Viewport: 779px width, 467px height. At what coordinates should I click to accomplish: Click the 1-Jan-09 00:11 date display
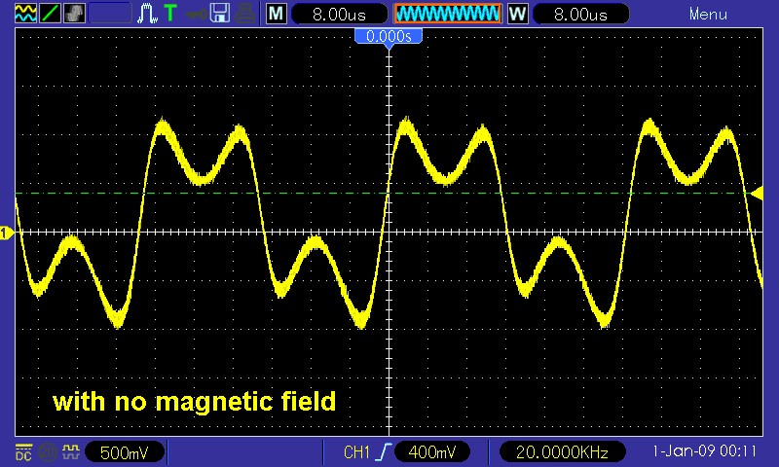coord(704,451)
